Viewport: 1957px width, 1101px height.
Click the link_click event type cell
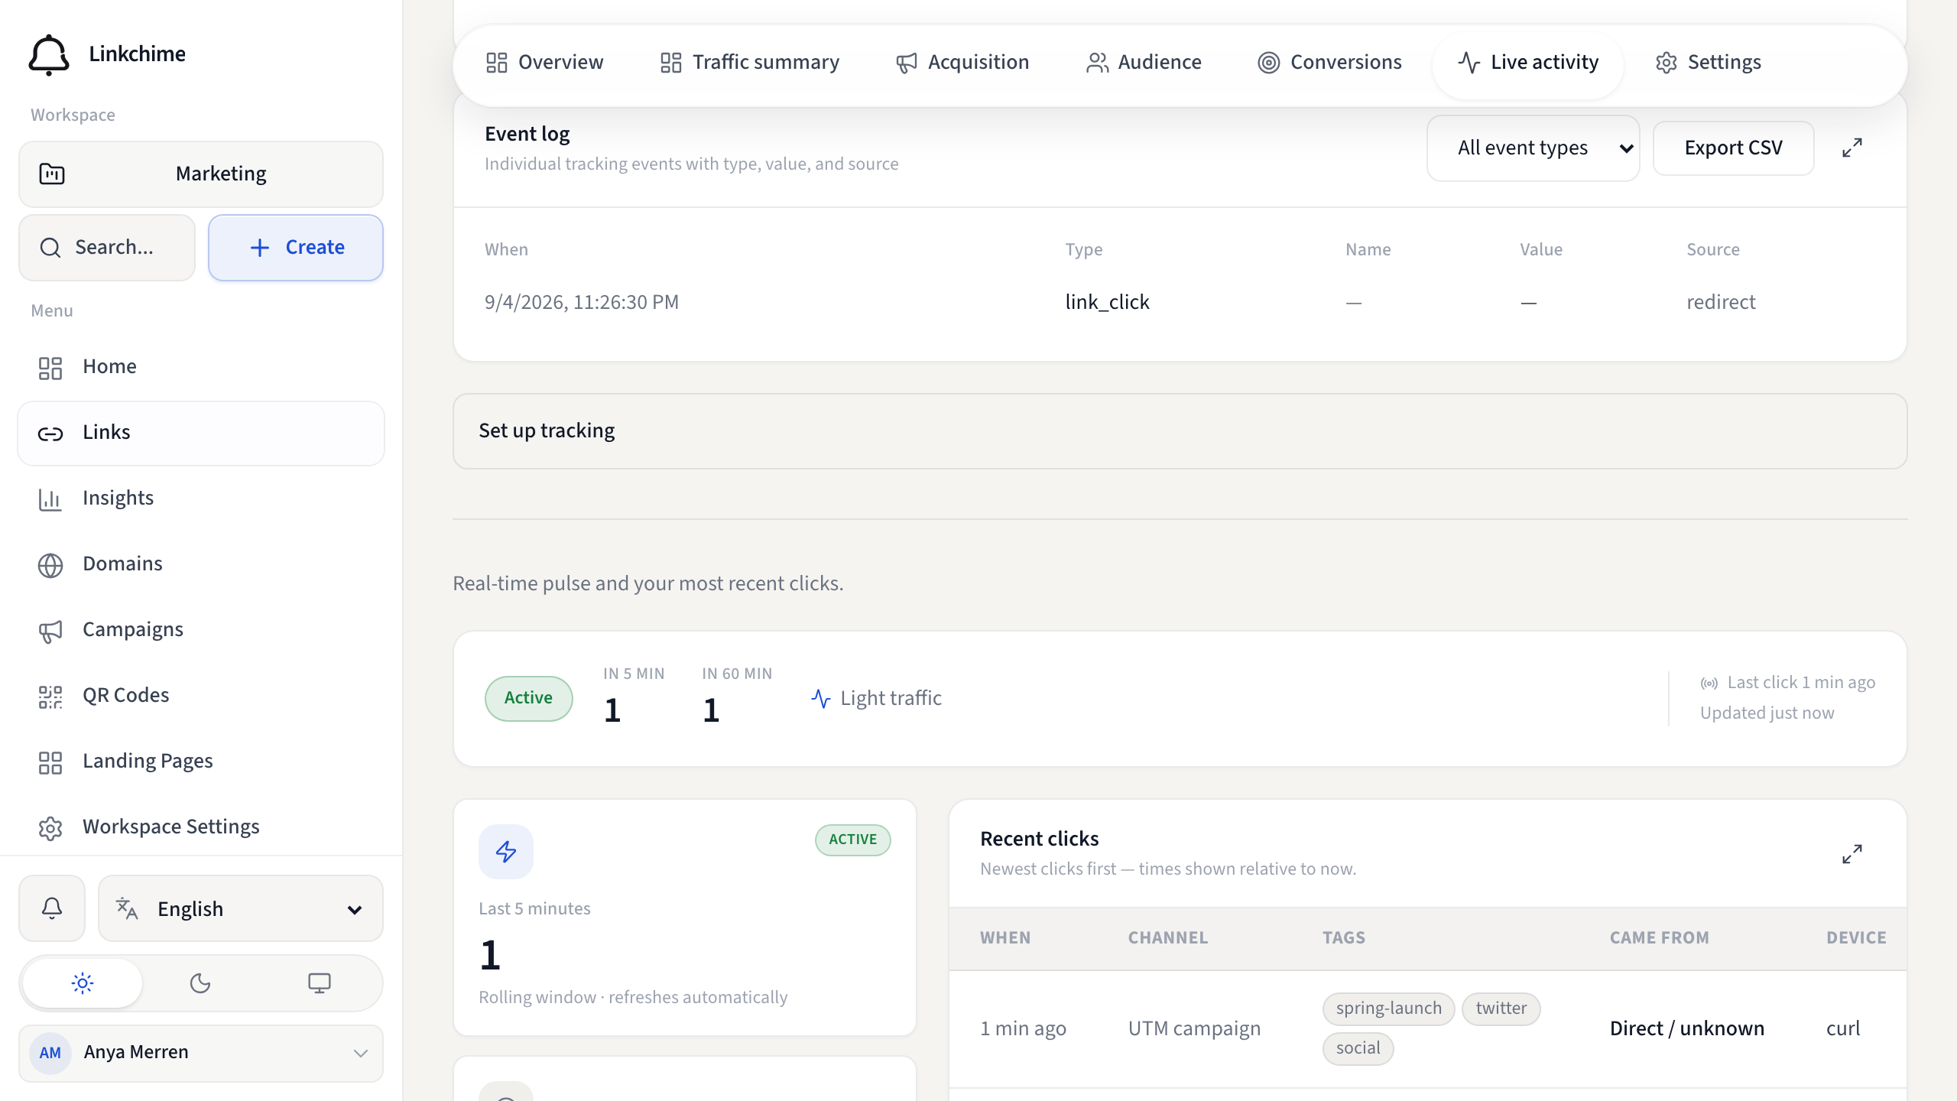[x=1107, y=303]
